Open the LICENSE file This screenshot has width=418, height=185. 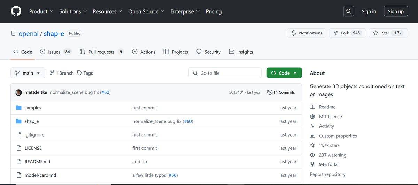[x=33, y=148]
